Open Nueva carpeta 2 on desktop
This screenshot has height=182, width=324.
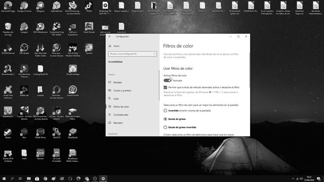click(121, 7)
